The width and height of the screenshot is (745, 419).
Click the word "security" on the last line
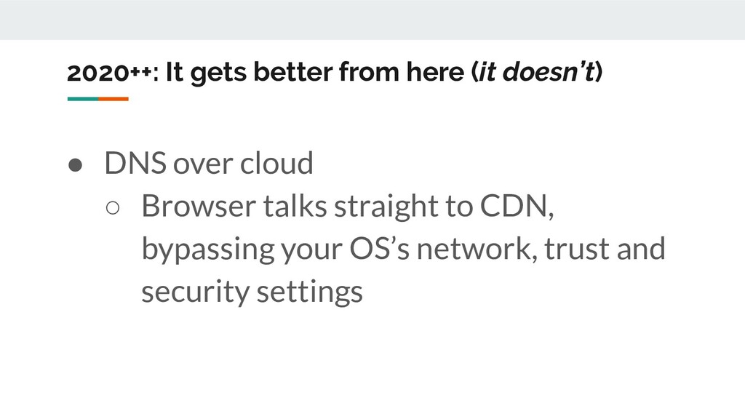195,292
